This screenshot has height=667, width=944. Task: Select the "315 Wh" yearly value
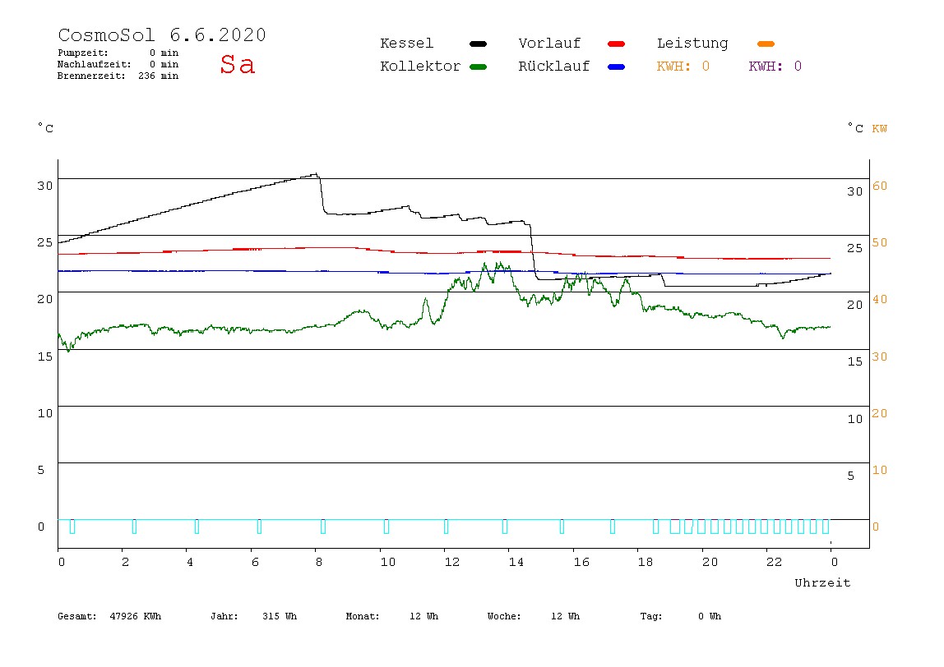[280, 616]
